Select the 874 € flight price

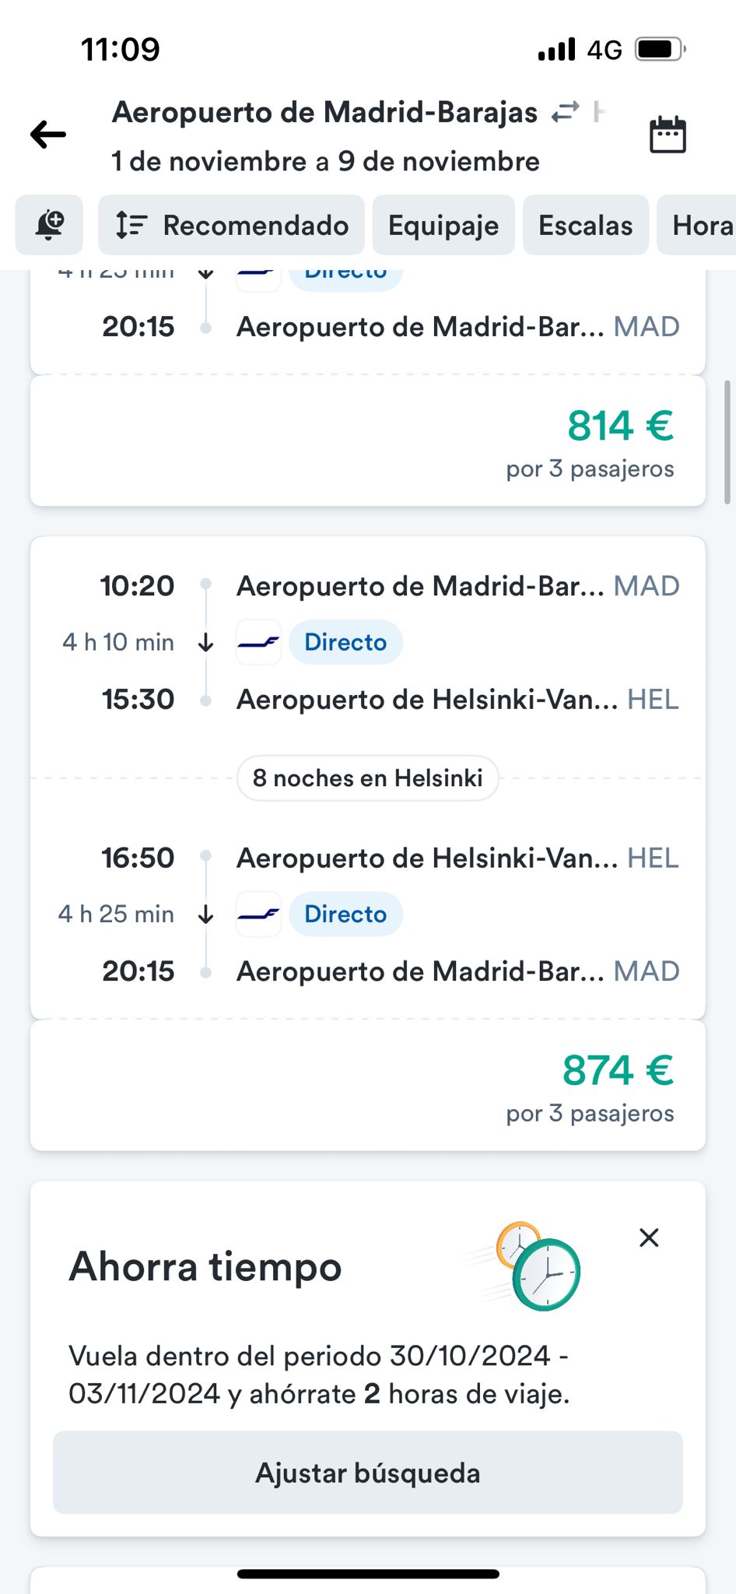(618, 1071)
